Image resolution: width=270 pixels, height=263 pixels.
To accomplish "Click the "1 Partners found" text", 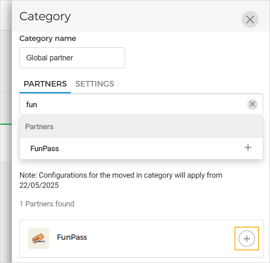I will point(47,204).
